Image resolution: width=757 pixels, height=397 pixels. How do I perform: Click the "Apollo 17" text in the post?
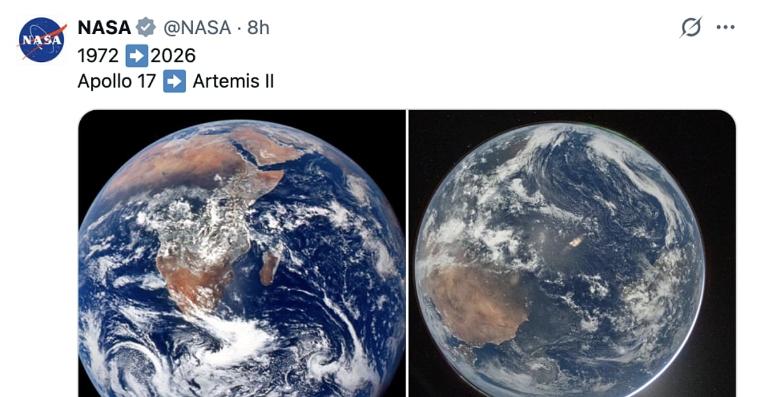click(116, 81)
